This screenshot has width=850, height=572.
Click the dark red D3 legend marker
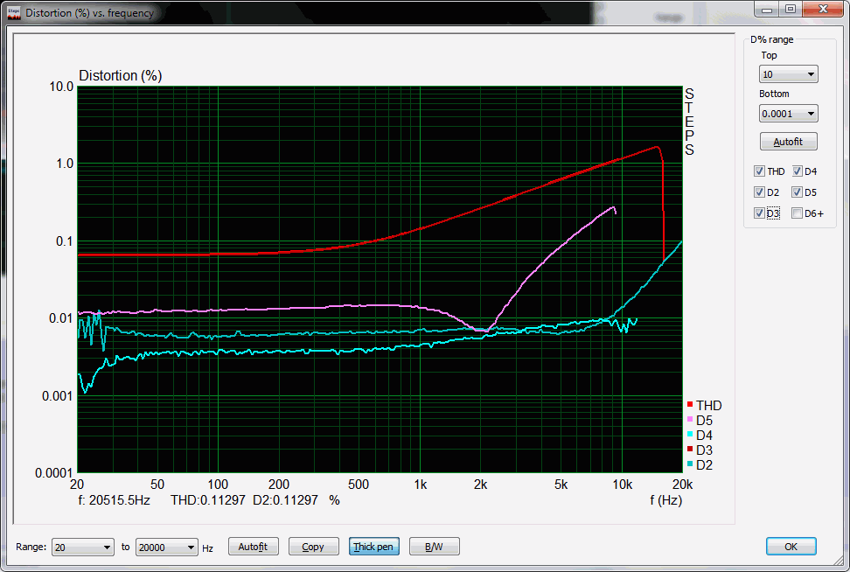point(690,450)
